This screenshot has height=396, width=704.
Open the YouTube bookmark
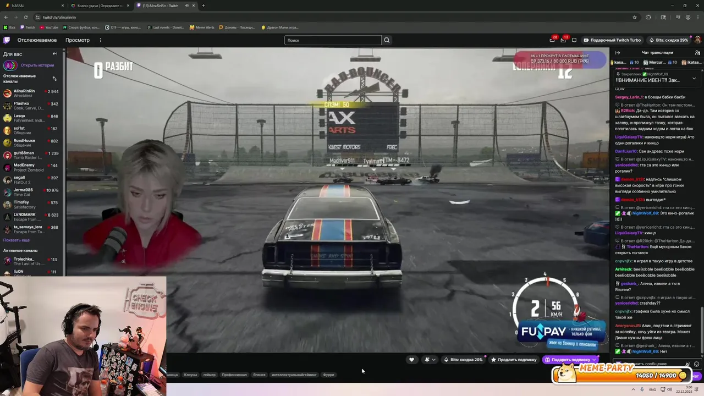pos(48,27)
